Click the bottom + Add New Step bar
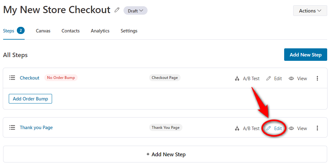The height and width of the screenshot is (165, 330). [165, 154]
